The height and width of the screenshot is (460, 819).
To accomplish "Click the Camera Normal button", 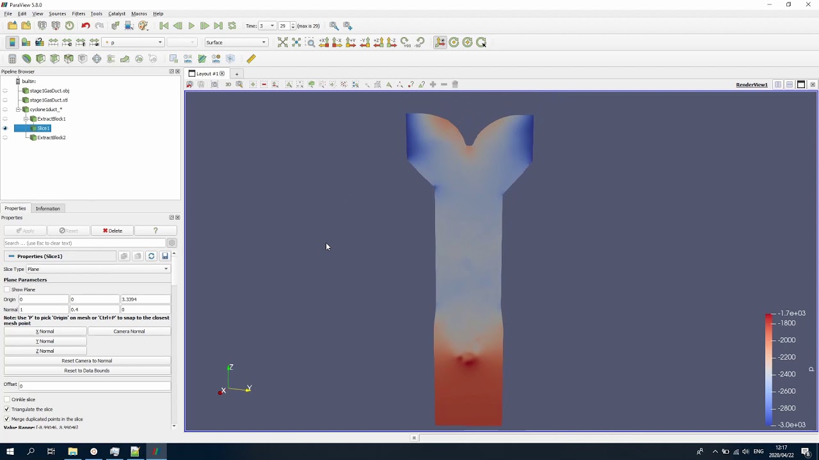I will [129, 332].
